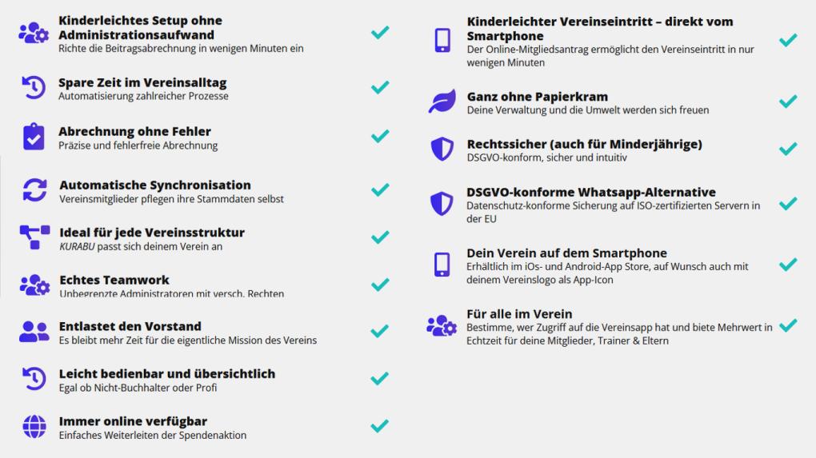Click the smartphone icon beside Kinderleichter Vereinseintritt
This screenshot has height=458, width=816.
pos(442,40)
